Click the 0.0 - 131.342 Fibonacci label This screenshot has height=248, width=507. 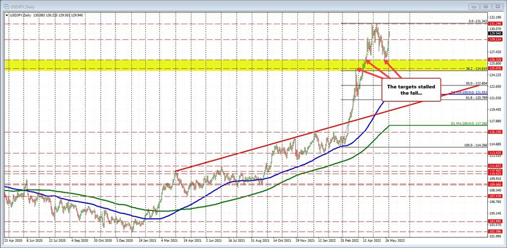pyautogui.click(x=478, y=21)
